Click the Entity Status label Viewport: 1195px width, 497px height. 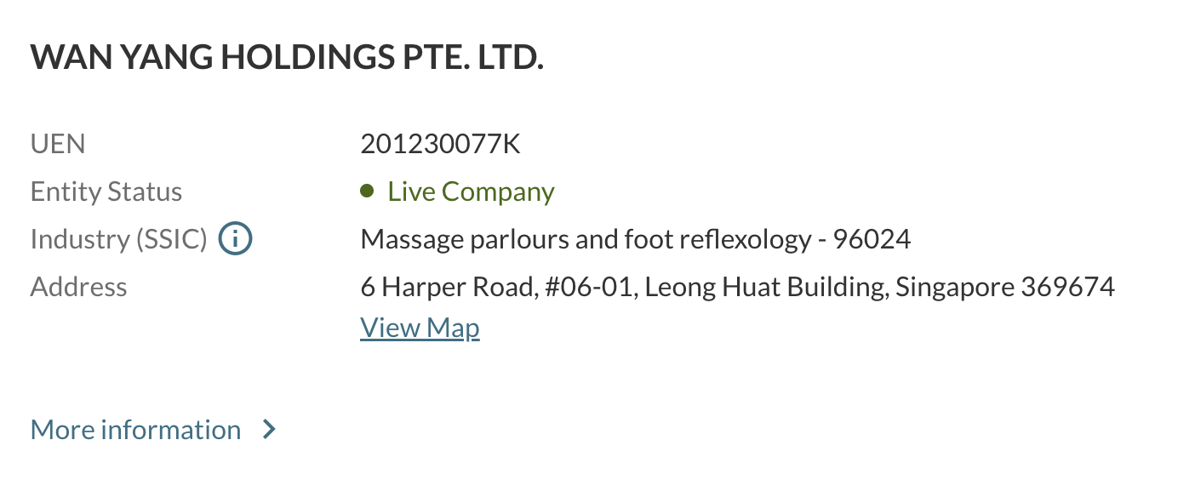106,191
